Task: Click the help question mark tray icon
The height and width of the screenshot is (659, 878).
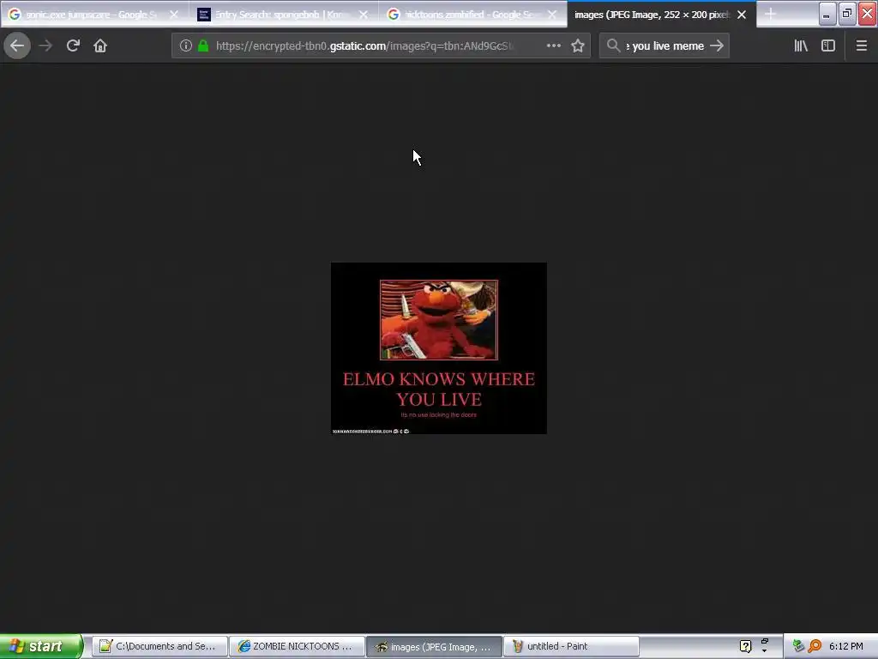Action: pyautogui.click(x=745, y=647)
